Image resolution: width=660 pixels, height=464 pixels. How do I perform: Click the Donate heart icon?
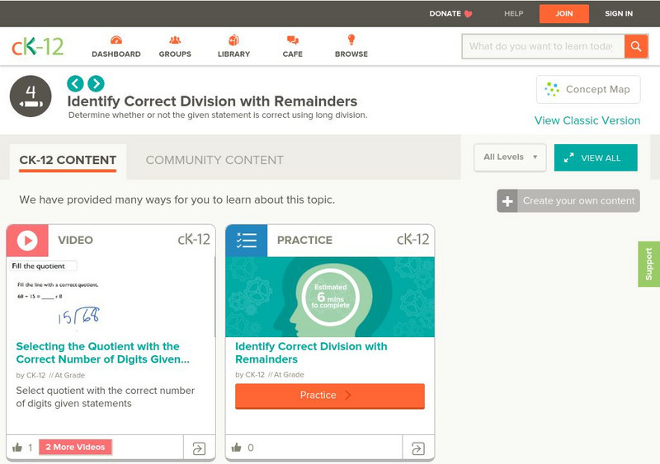(x=468, y=14)
